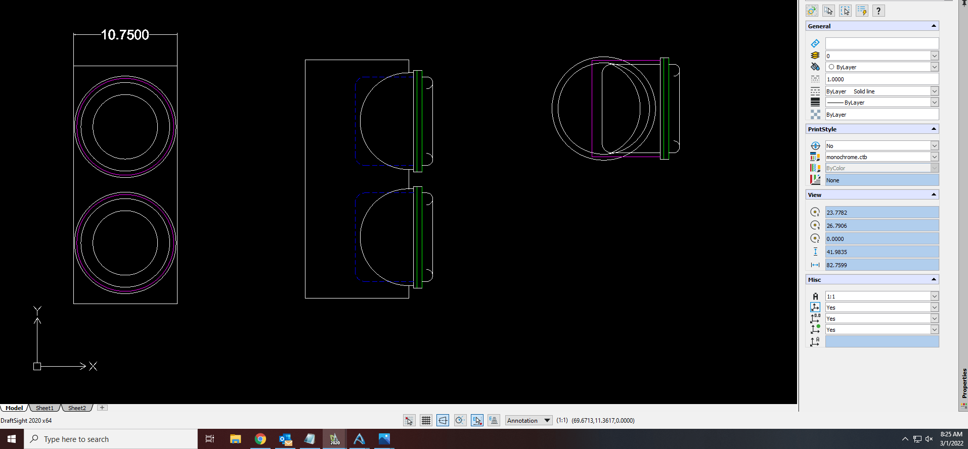
Task: Click the Windows Start button
Action: point(12,439)
